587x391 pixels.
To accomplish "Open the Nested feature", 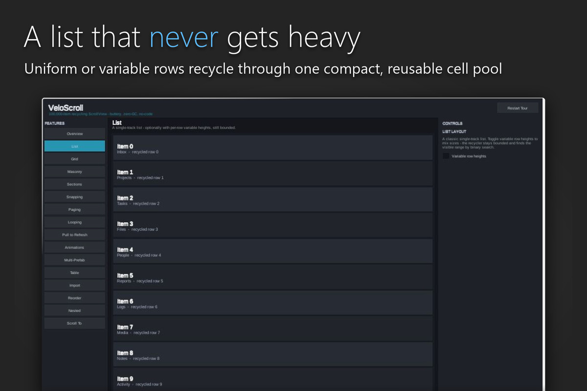I will (x=75, y=311).
